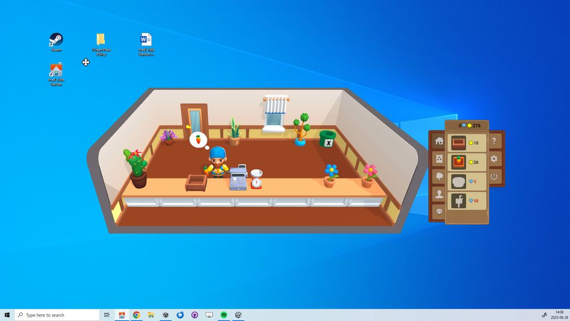The width and height of the screenshot is (570, 321).
Task: Click the red weighing scale on counter
Action: point(256,178)
